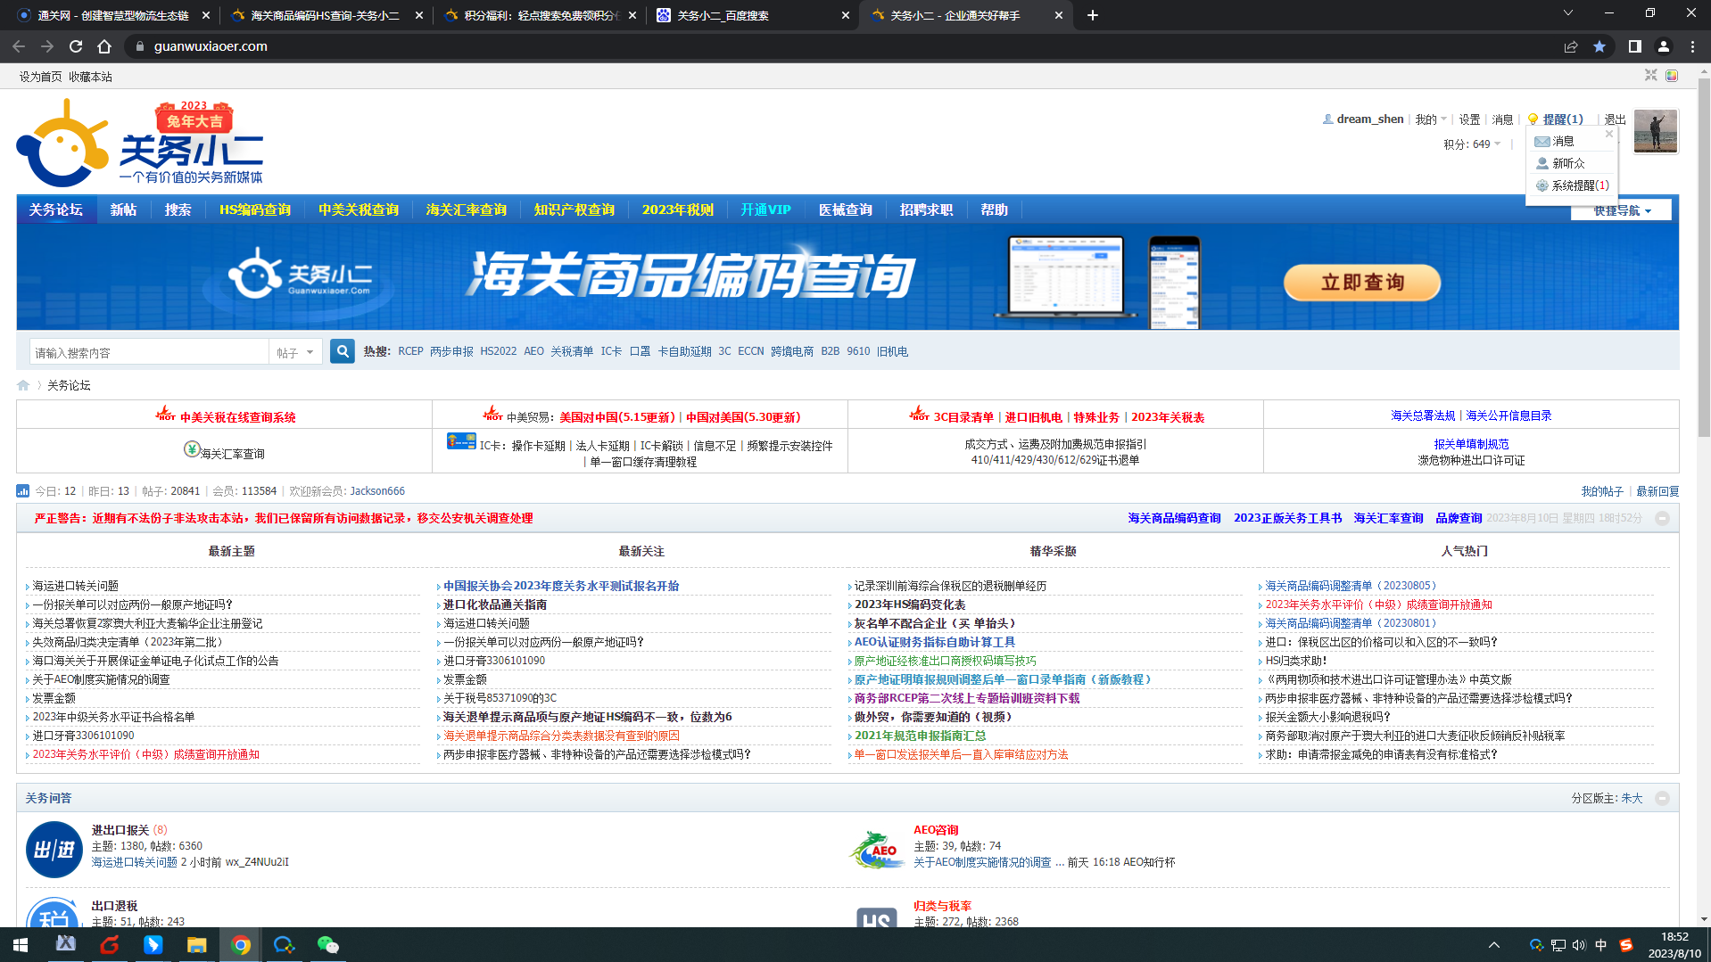This screenshot has width=1711, height=962.
Task: Expand the 我的 user dropdown
Action: coord(1431,119)
